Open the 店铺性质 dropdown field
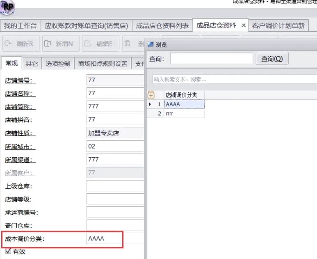 [115, 133]
